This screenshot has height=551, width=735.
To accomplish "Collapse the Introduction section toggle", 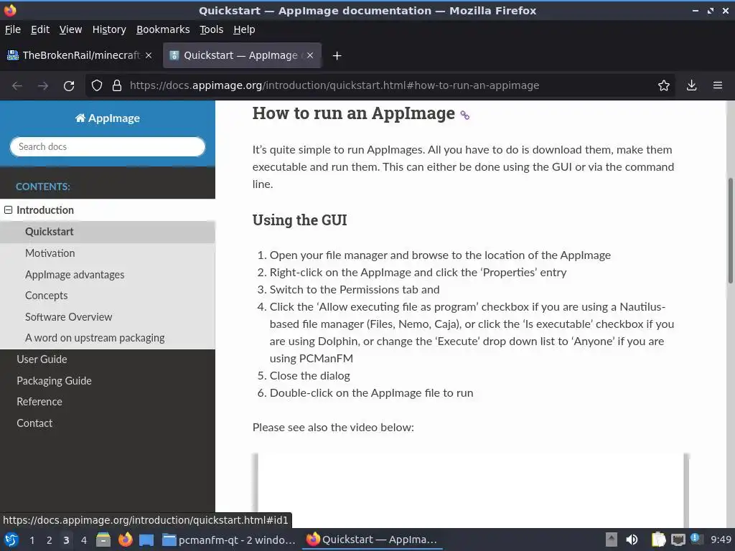I will pos(8,210).
